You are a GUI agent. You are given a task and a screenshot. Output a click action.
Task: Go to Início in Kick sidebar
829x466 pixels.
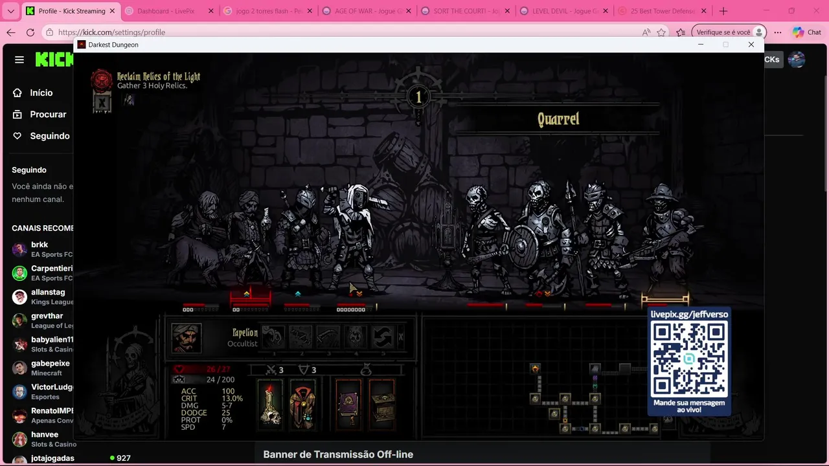[x=41, y=93]
